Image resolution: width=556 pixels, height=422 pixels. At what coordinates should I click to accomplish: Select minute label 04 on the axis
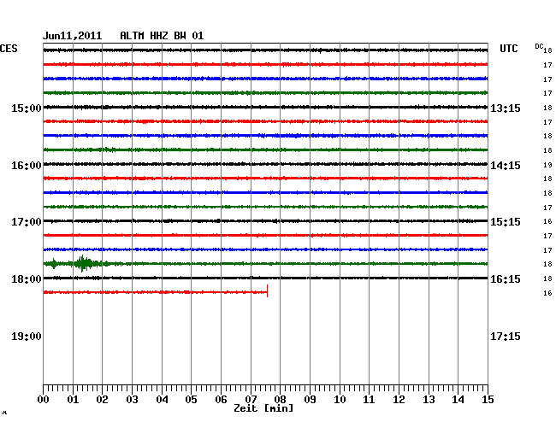[x=162, y=400]
